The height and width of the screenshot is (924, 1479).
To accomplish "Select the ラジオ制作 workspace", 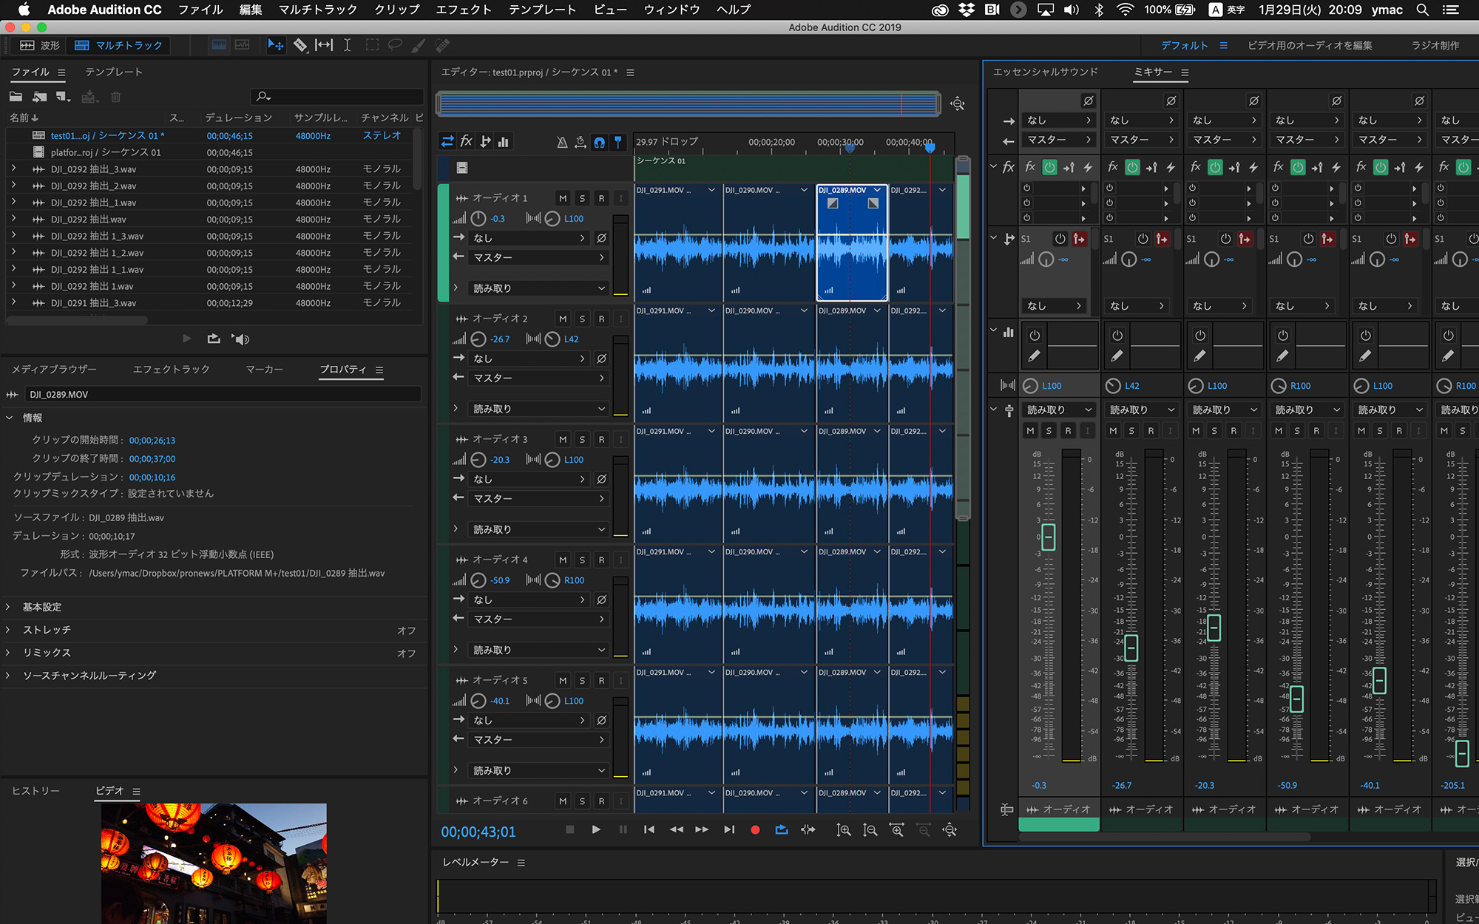I will [1435, 45].
